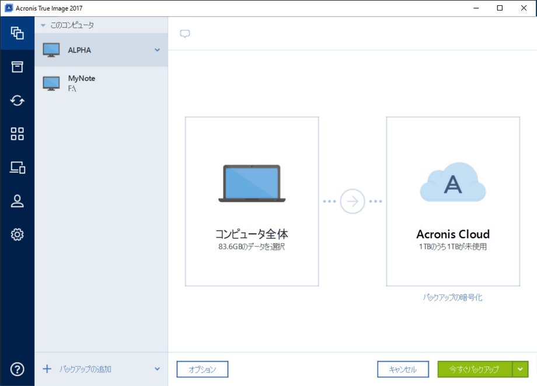Screen dimensions: 537x386
Task: Close the Acronis True Image window
Action: tap(524, 8)
